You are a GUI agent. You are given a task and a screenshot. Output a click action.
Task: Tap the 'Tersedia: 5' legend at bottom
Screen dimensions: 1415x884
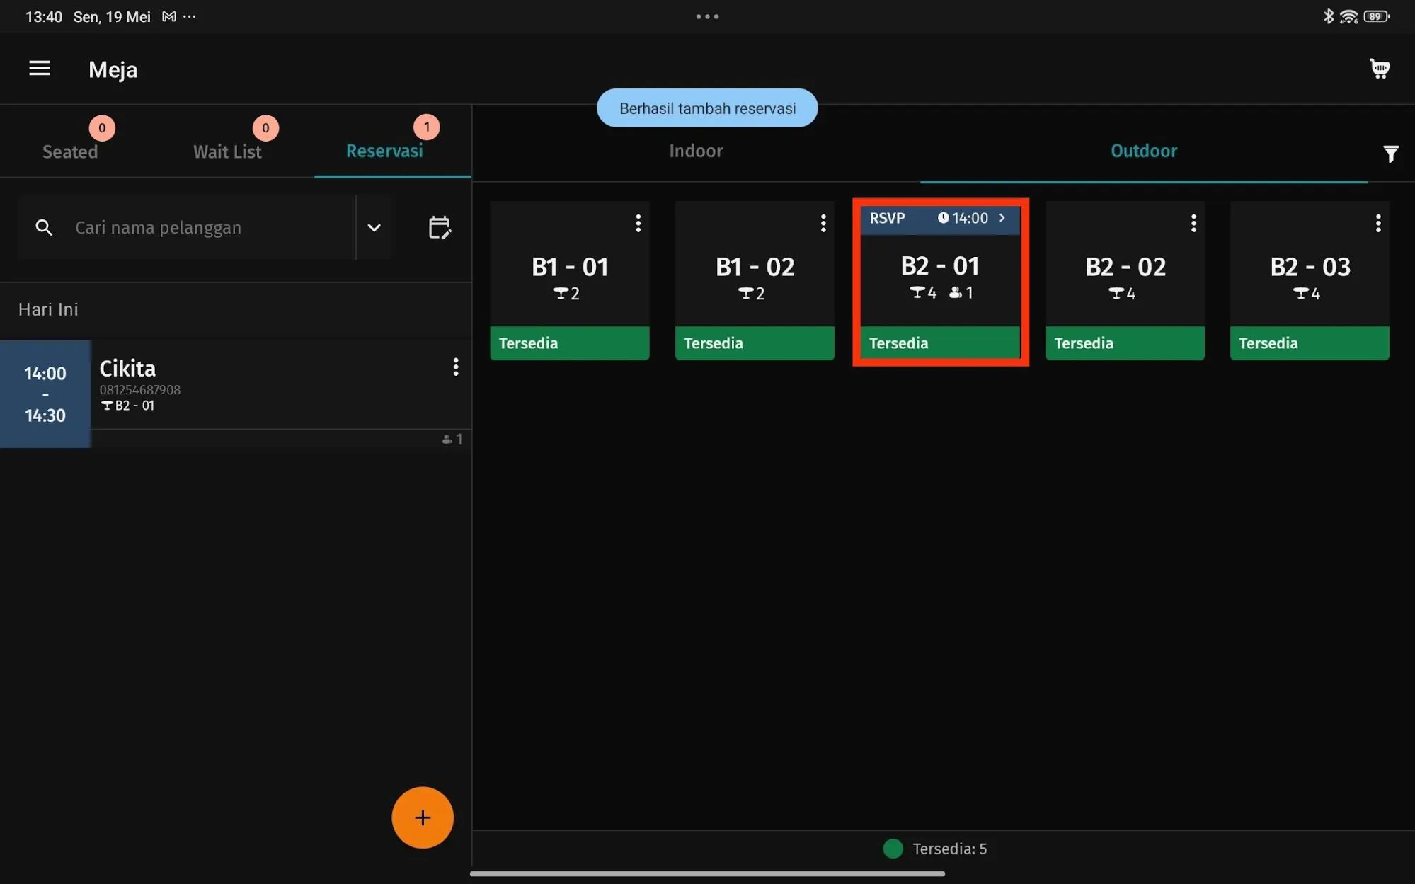935,849
